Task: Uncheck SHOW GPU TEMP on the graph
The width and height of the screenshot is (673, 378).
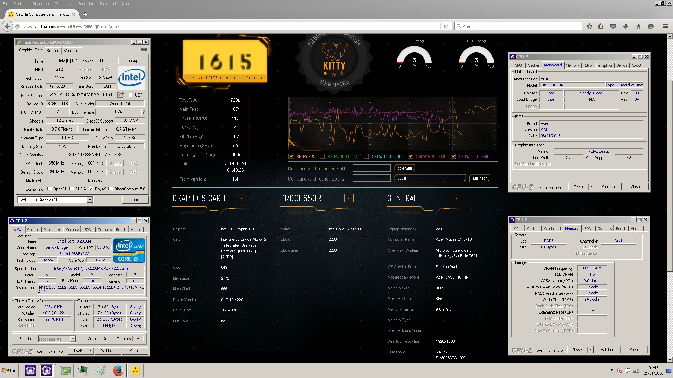Action: [x=410, y=156]
